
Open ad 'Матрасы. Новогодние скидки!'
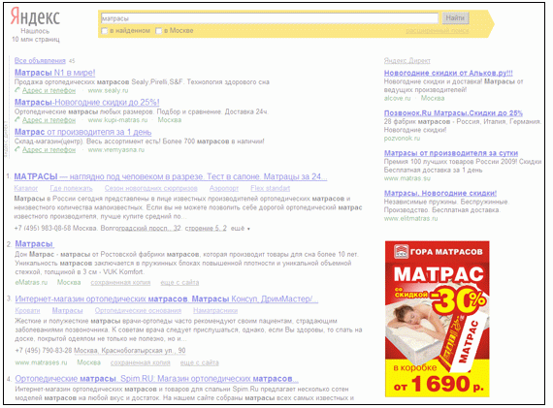(440, 193)
